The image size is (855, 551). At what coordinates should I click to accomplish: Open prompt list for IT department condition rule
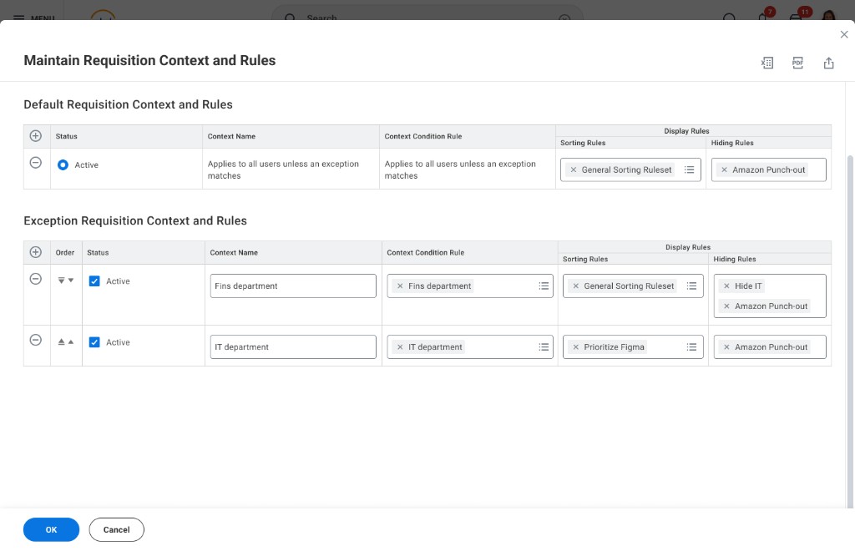click(544, 346)
